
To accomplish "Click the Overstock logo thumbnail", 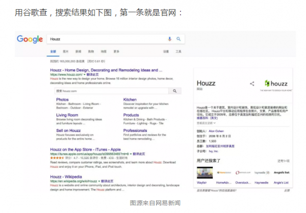I will point(243,172).
